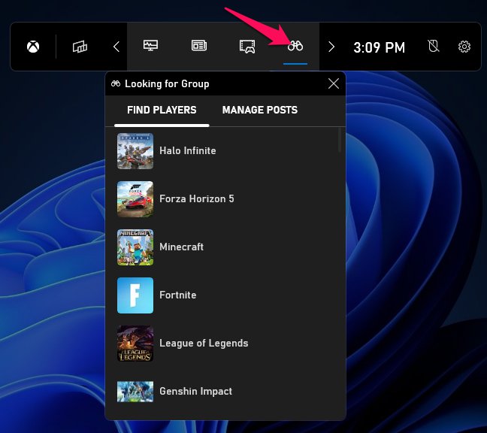
Task: Toggle the mouse click-through icon
Action: click(x=434, y=47)
